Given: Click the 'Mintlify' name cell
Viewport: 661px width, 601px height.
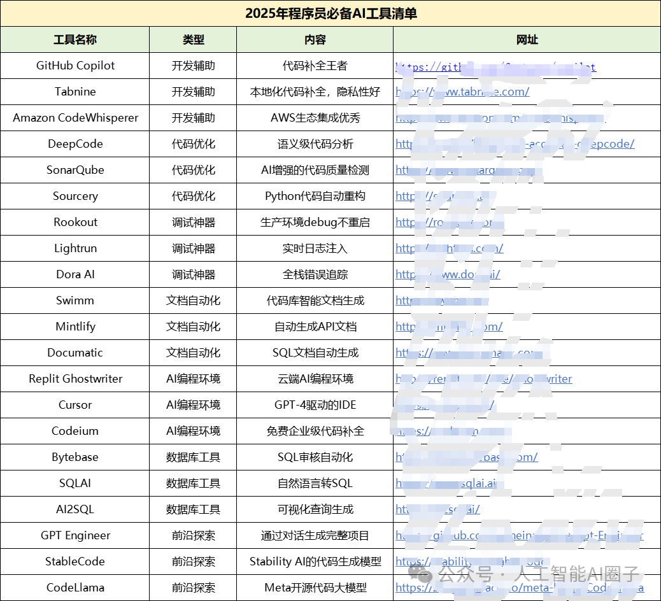Looking at the screenshot, I should [75, 327].
